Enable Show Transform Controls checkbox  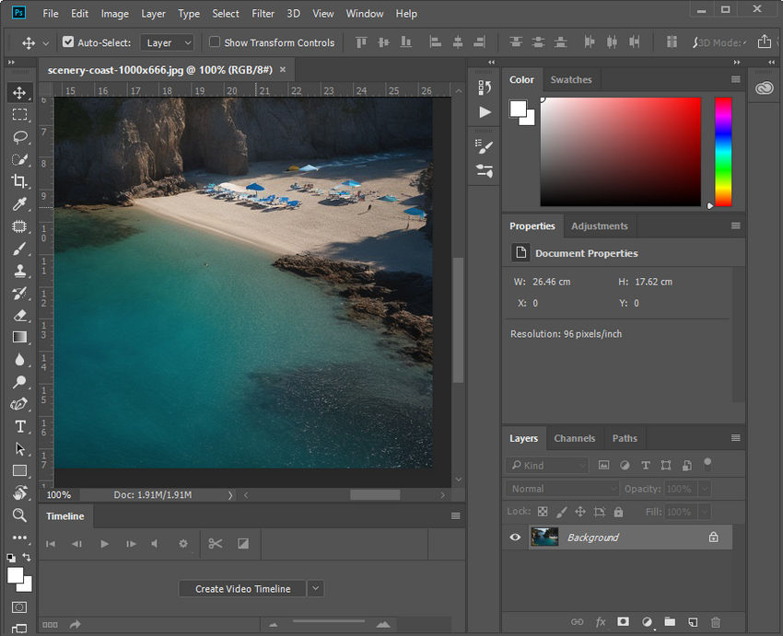[215, 42]
